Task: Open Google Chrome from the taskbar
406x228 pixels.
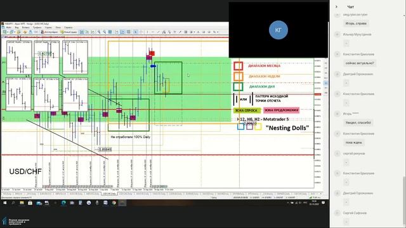Action: 114,203
